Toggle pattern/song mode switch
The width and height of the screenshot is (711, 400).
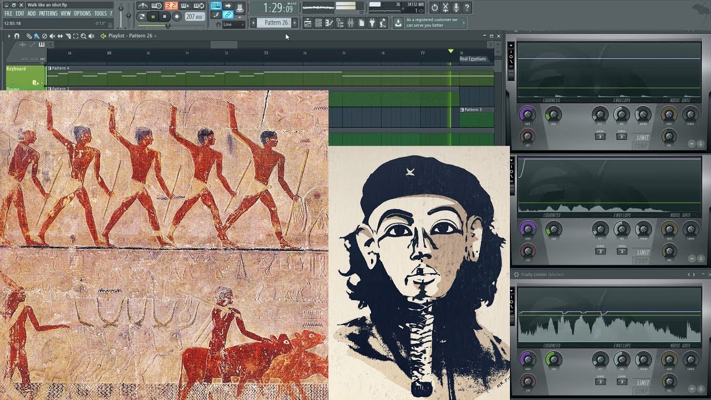pyautogui.click(x=141, y=17)
